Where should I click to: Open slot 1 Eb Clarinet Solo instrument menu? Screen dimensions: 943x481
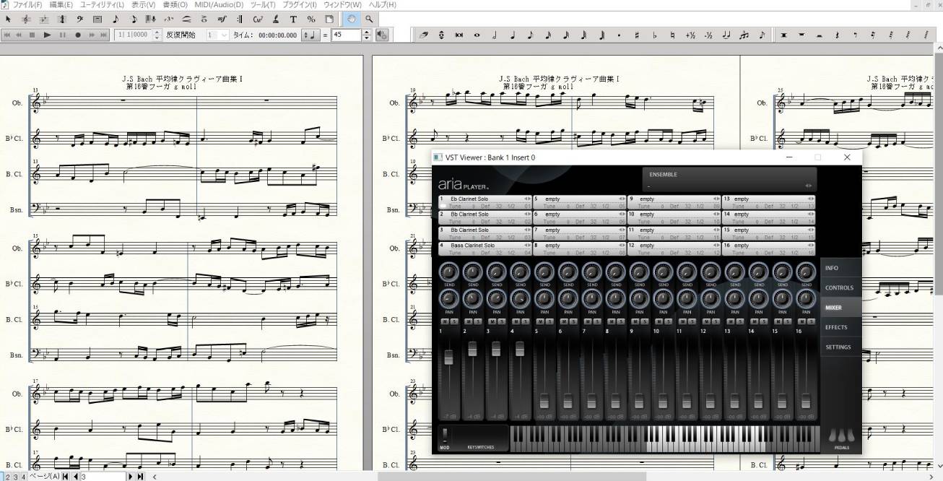point(484,199)
